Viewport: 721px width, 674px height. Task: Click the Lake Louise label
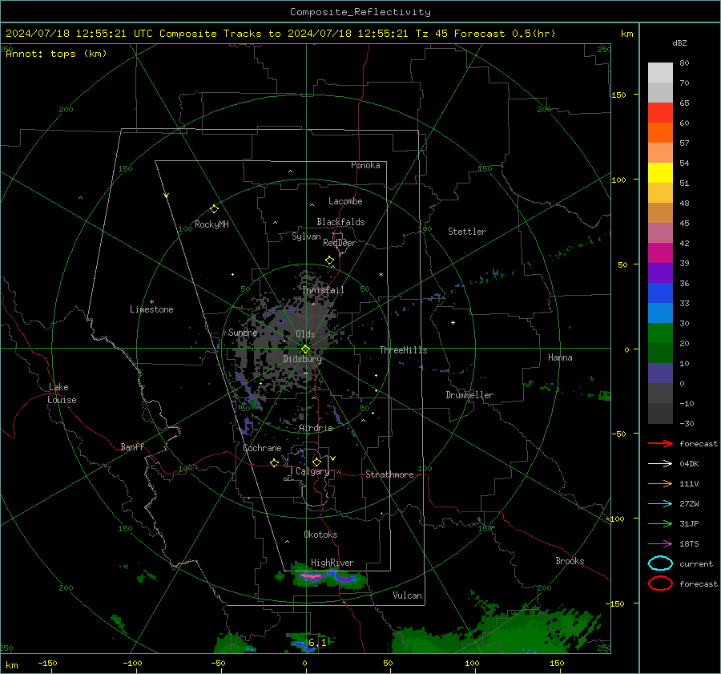62,394
